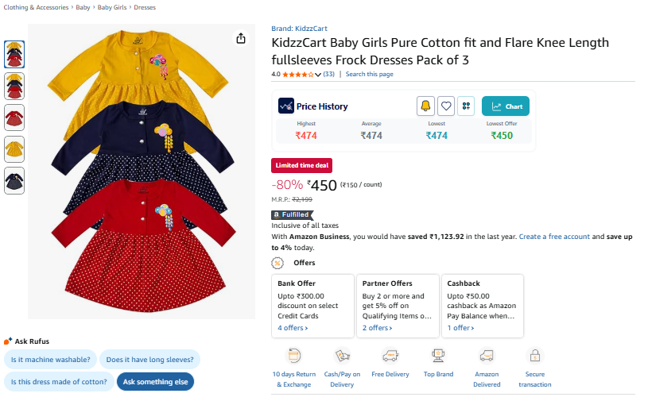Expand the Bank Offer 4 offers link
This screenshot has height=397, width=648.
click(x=293, y=328)
